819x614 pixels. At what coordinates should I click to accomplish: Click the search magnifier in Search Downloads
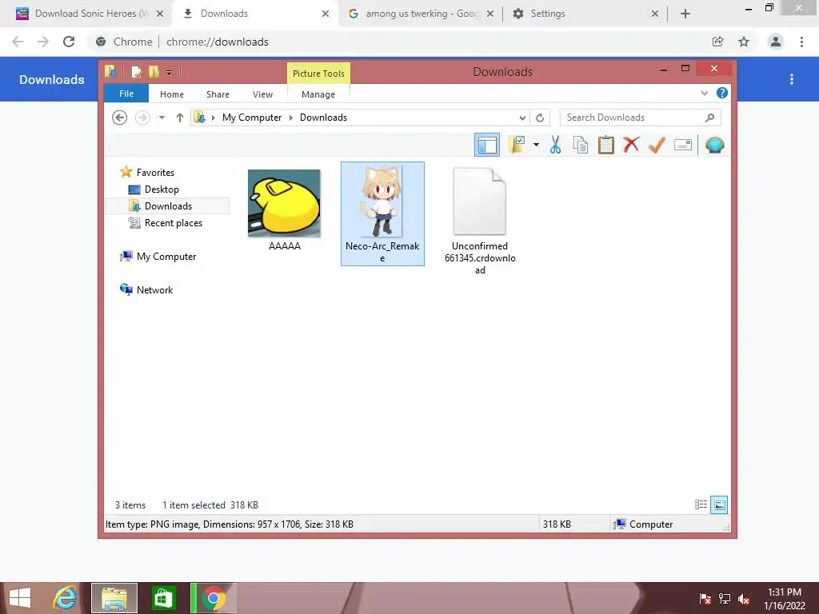[709, 118]
